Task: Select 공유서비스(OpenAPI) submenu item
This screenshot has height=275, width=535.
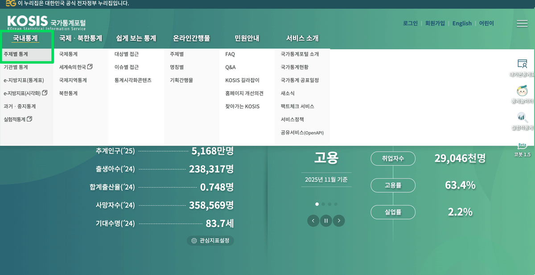Action: click(x=302, y=133)
